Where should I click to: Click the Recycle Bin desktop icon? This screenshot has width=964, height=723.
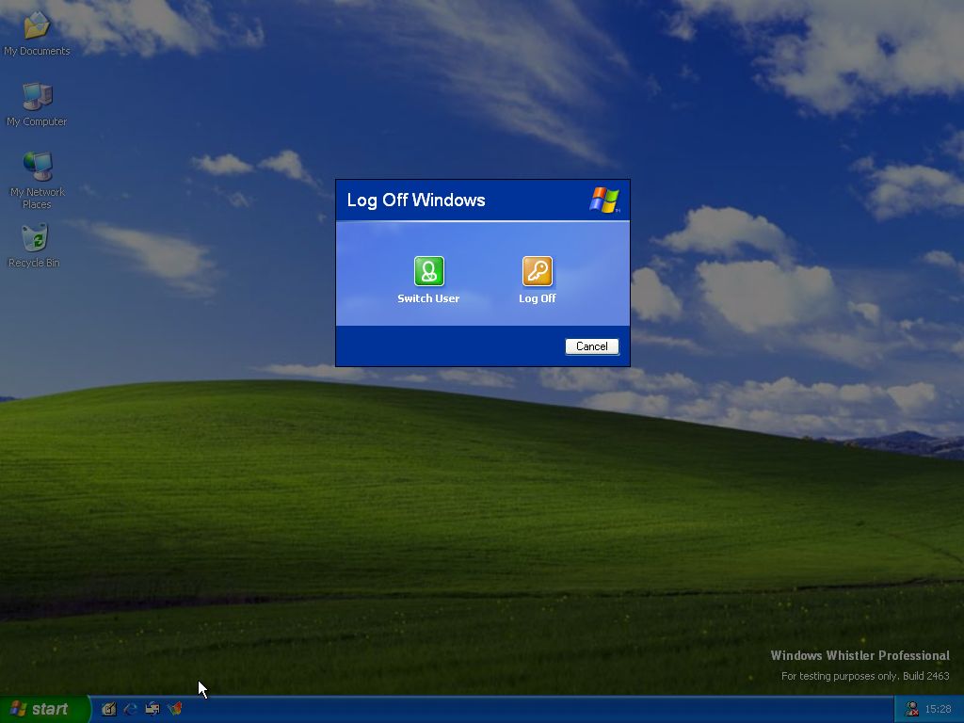tap(34, 238)
